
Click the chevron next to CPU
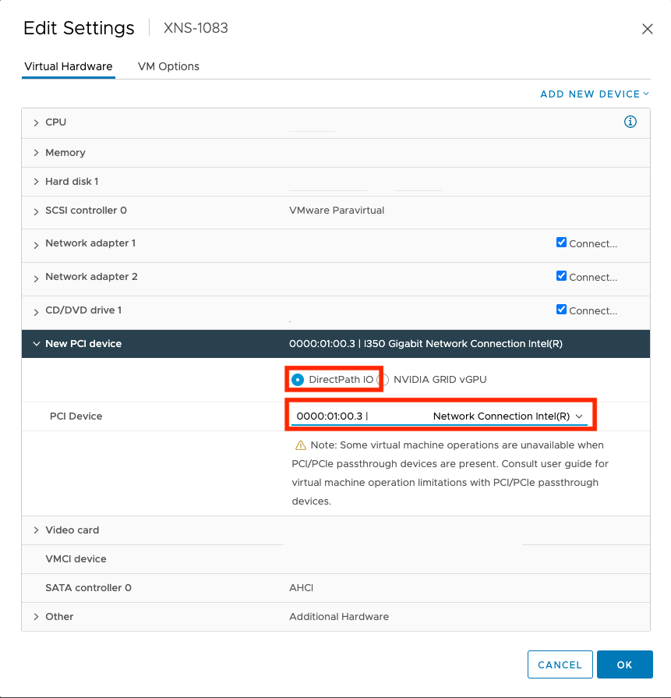click(x=37, y=122)
